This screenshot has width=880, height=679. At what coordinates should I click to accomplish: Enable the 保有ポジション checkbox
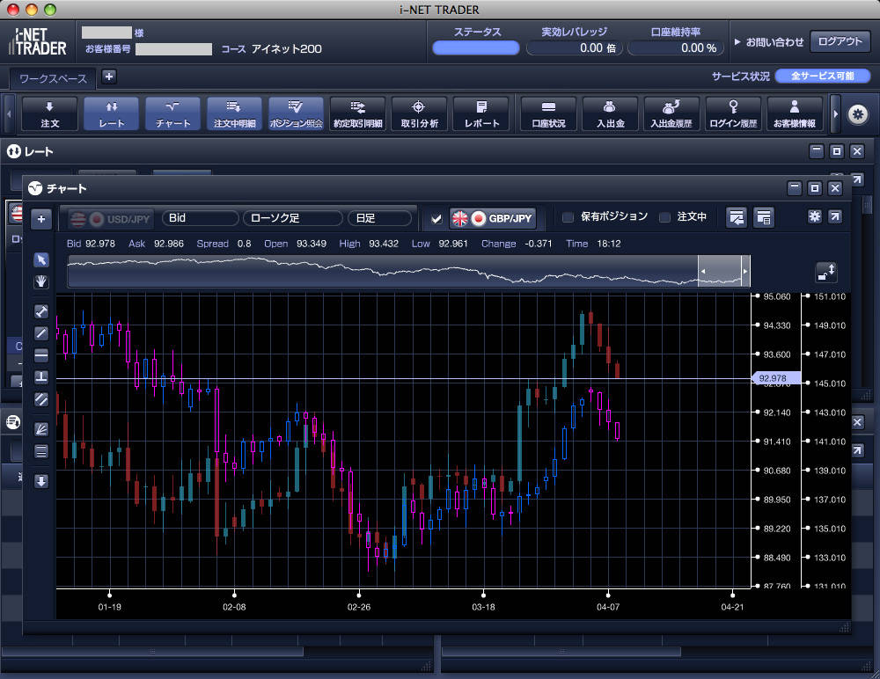568,217
